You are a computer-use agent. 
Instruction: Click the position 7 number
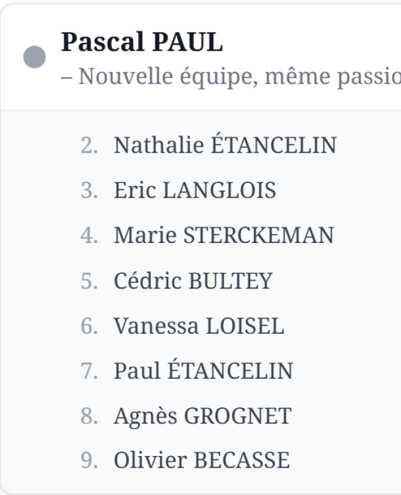point(90,371)
